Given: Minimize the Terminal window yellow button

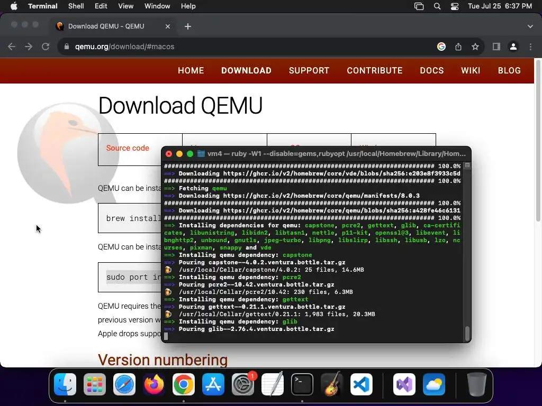Looking at the screenshot, I should 179,154.
